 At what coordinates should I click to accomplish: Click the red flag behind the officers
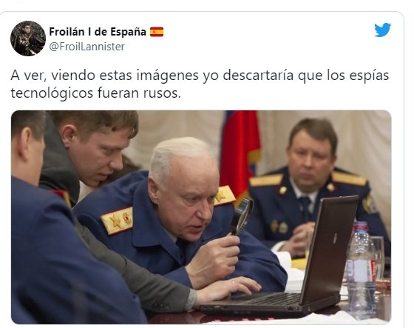pos(240,153)
